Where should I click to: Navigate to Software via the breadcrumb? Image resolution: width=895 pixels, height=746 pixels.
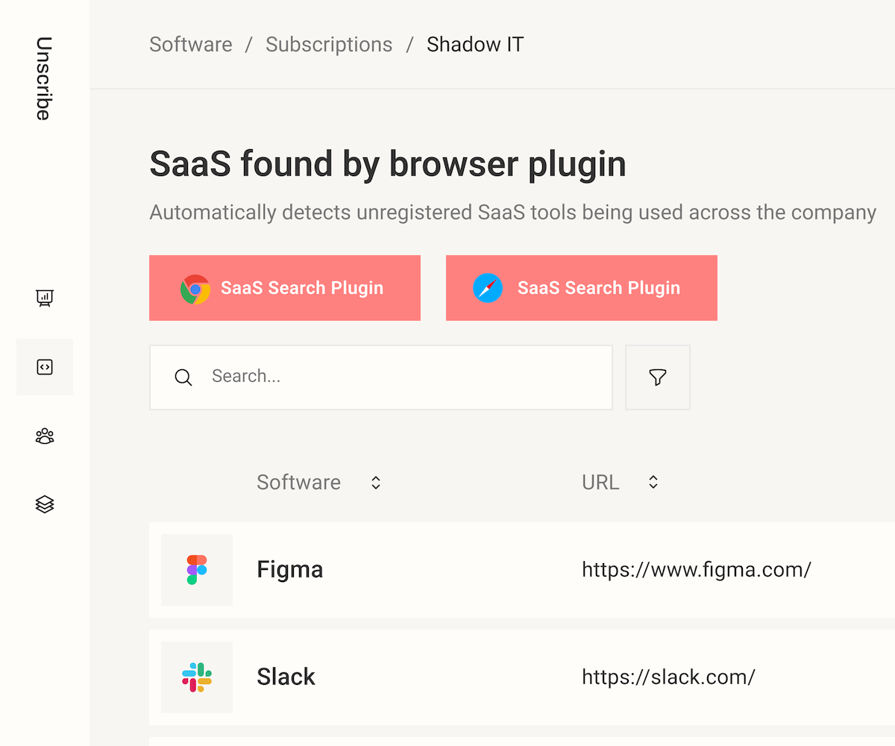point(191,44)
